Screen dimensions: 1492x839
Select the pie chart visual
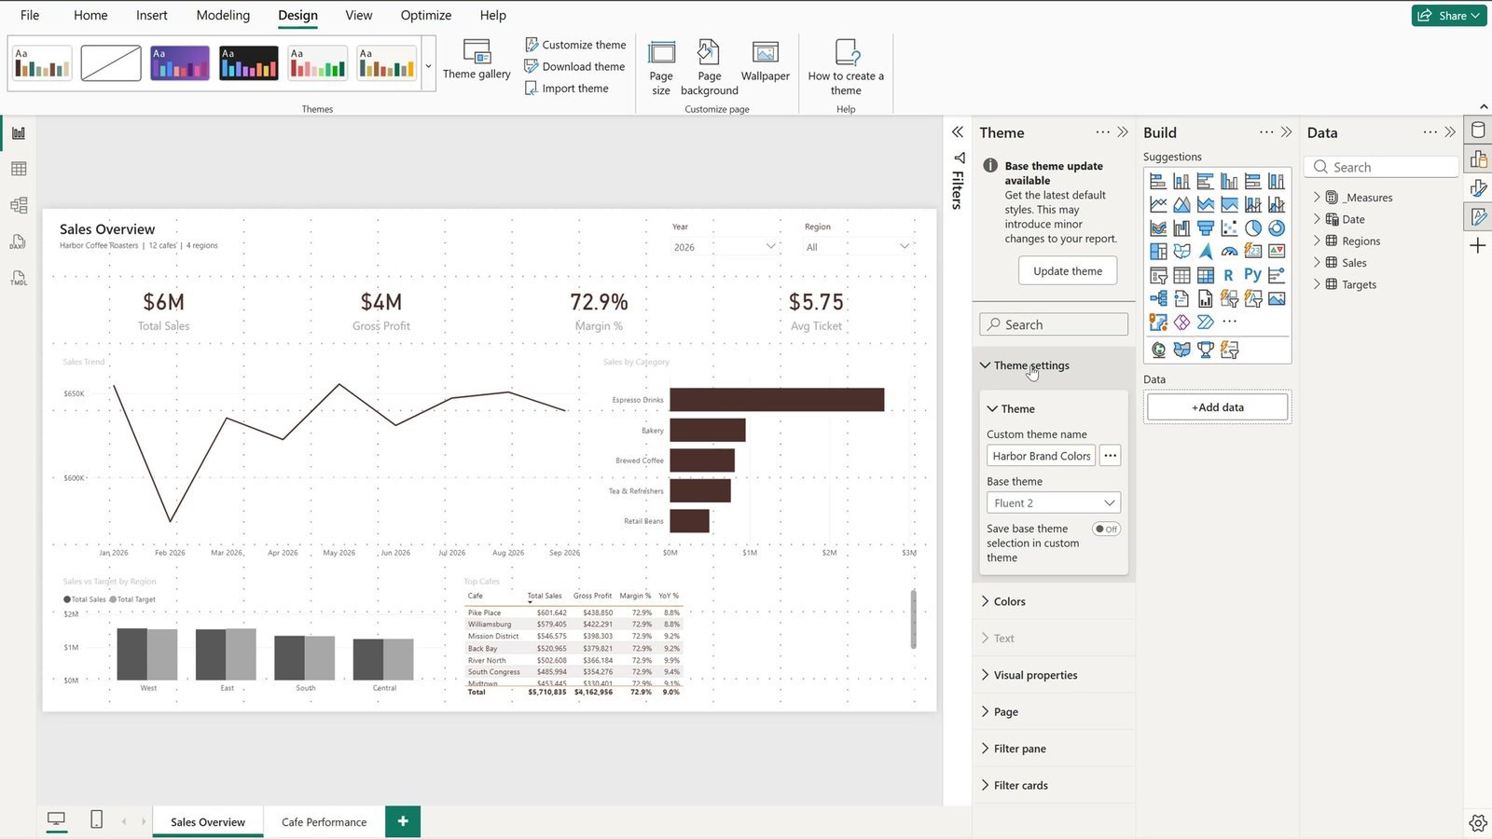(x=1253, y=227)
